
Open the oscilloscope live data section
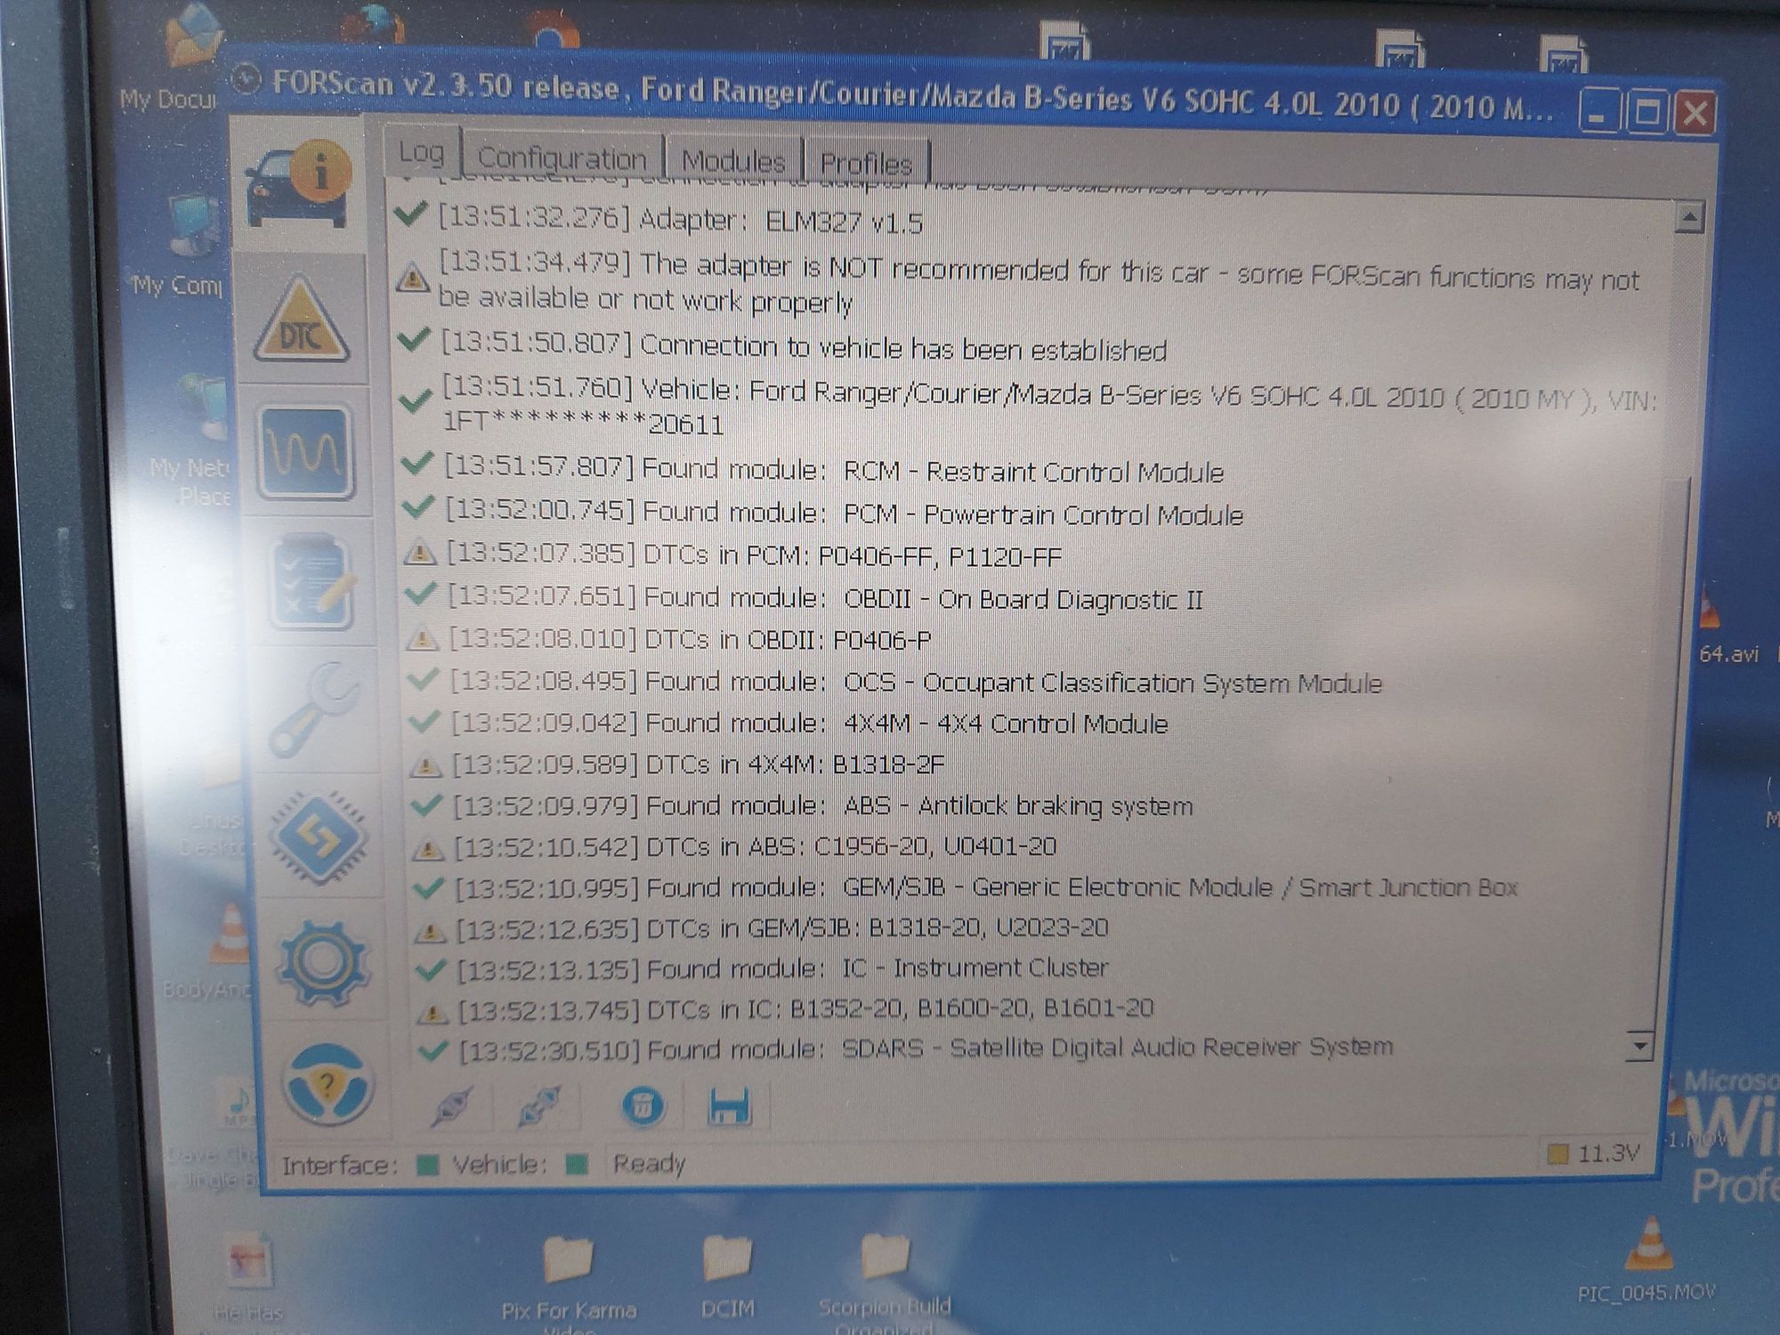306,452
